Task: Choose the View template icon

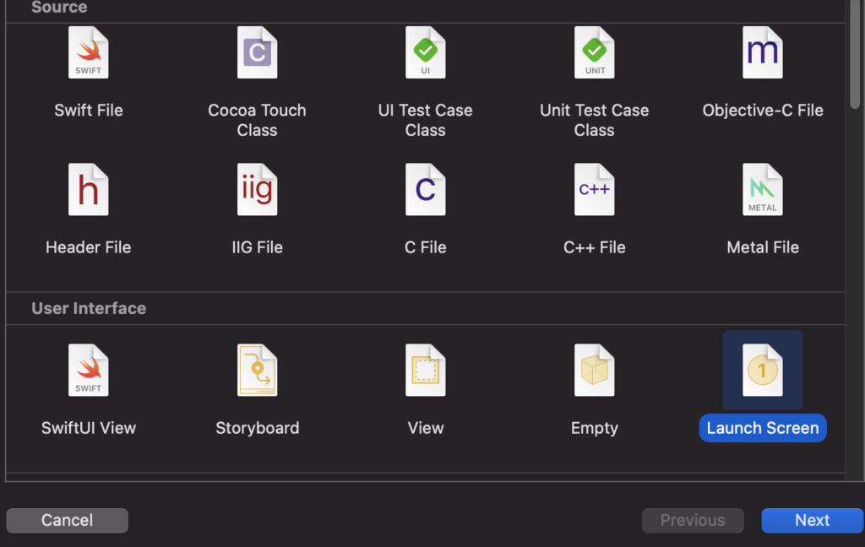Action: point(426,370)
